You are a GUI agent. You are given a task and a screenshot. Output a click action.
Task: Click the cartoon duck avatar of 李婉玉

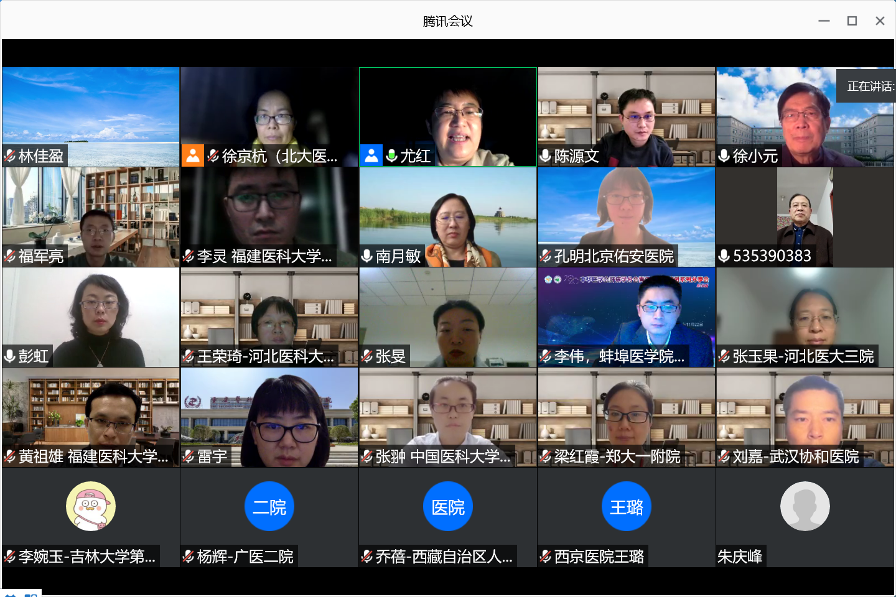91,506
